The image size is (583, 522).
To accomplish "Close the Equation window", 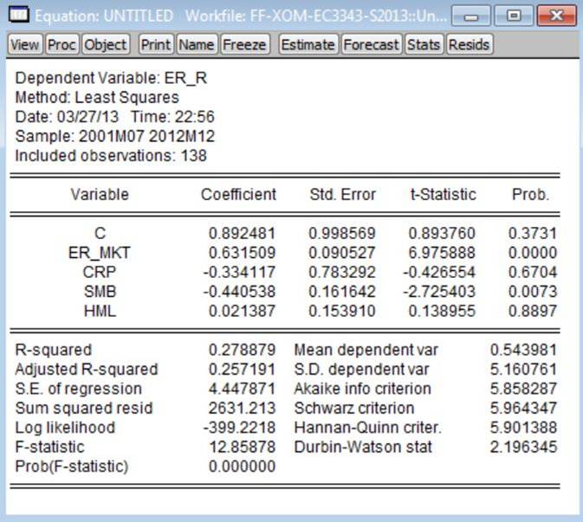I will [x=556, y=16].
